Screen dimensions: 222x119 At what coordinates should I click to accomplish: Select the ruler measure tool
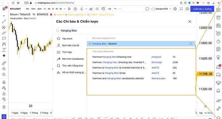coord(4,63)
